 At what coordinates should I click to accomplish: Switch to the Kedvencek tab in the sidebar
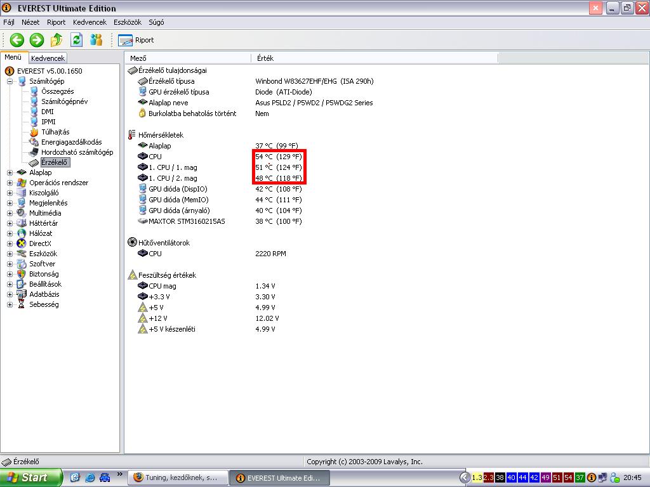(x=48, y=58)
